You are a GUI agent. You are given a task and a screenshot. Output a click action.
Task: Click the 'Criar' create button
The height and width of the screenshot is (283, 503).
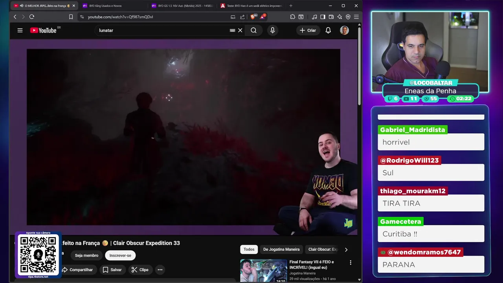pyautogui.click(x=308, y=30)
